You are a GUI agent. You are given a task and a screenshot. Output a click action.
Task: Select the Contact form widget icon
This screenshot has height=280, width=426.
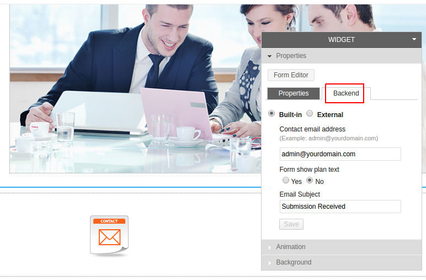109,236
